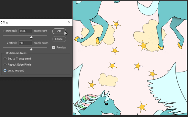Cancel the Offset dialog
Screen dimensions: 188x117
59,39
